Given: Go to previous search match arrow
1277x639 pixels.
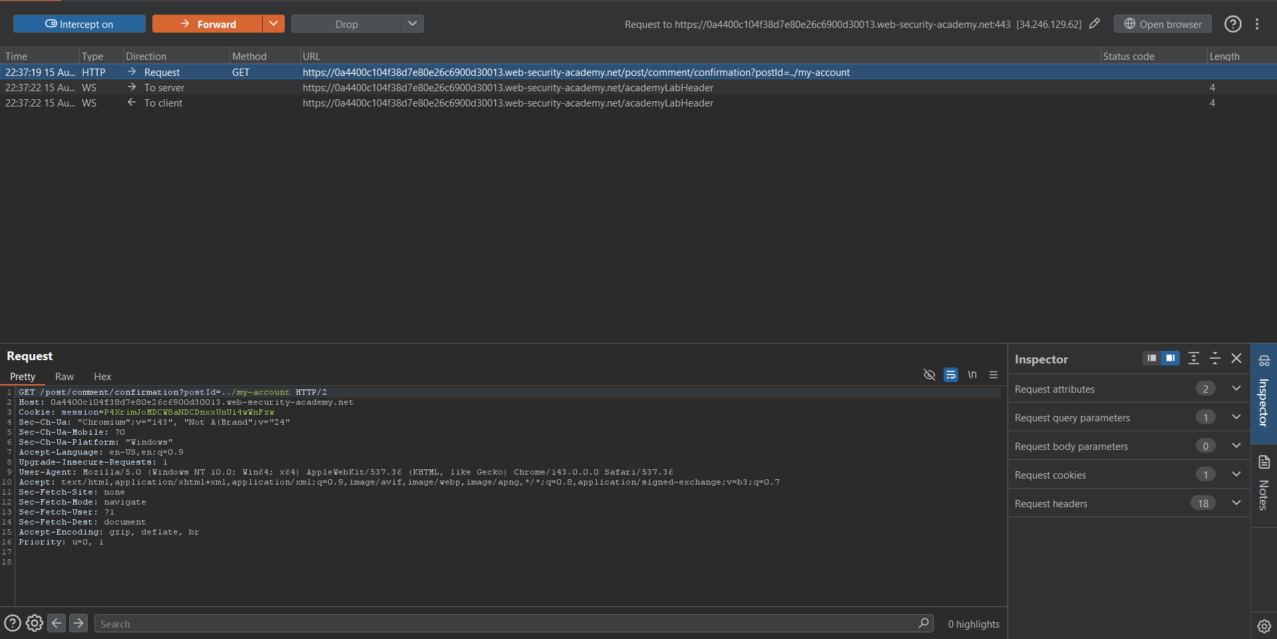Looking at the screenshot, I should [x=57, y=623].
